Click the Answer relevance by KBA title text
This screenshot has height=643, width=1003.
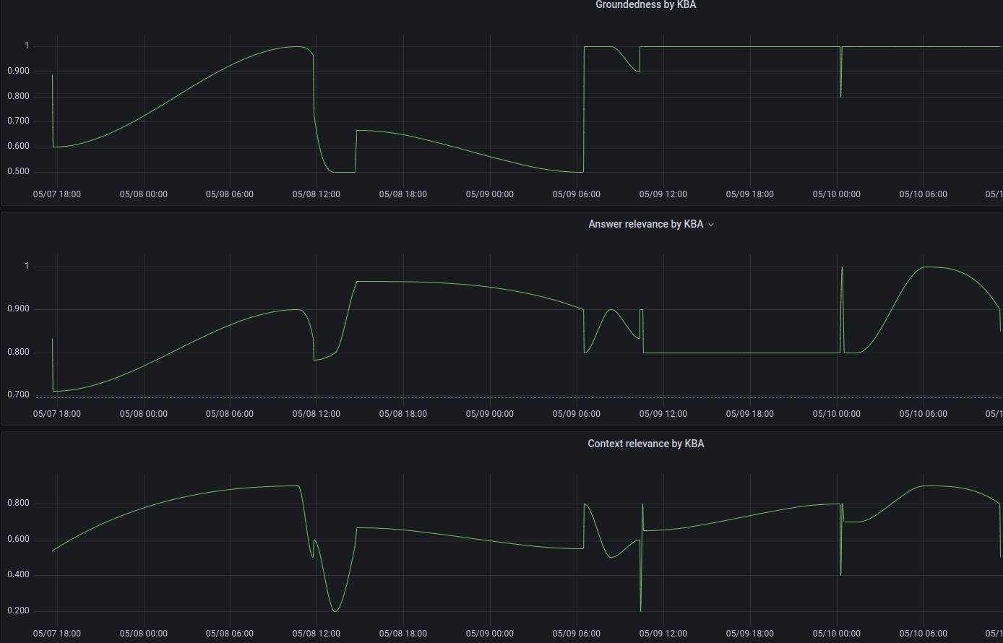click(x=645, y=224)
